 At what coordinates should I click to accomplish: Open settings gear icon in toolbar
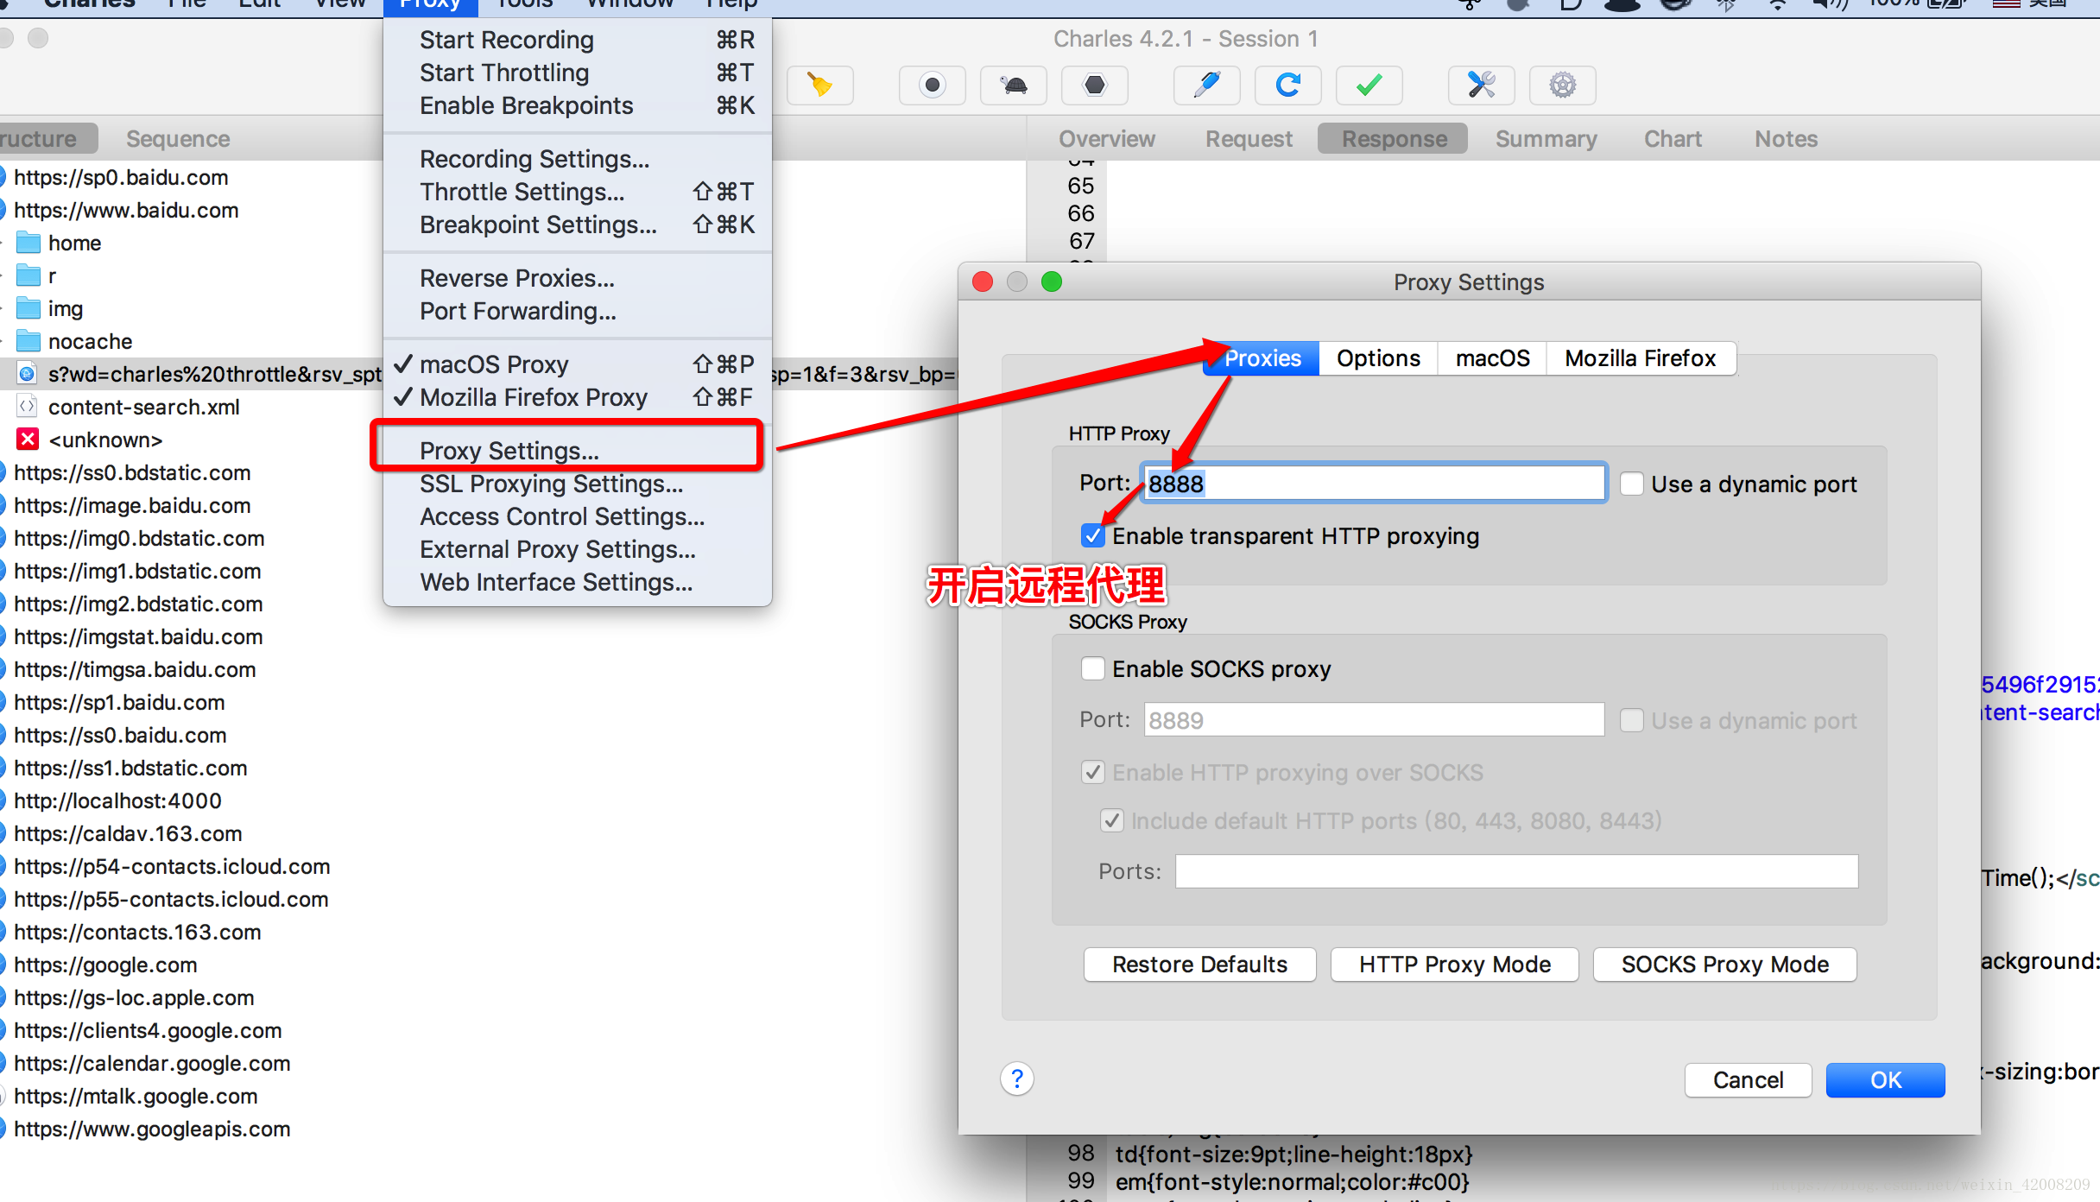click(x=1563, y=85)
